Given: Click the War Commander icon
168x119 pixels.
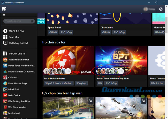Looking at the screenshot, I should tap(5, 107).
